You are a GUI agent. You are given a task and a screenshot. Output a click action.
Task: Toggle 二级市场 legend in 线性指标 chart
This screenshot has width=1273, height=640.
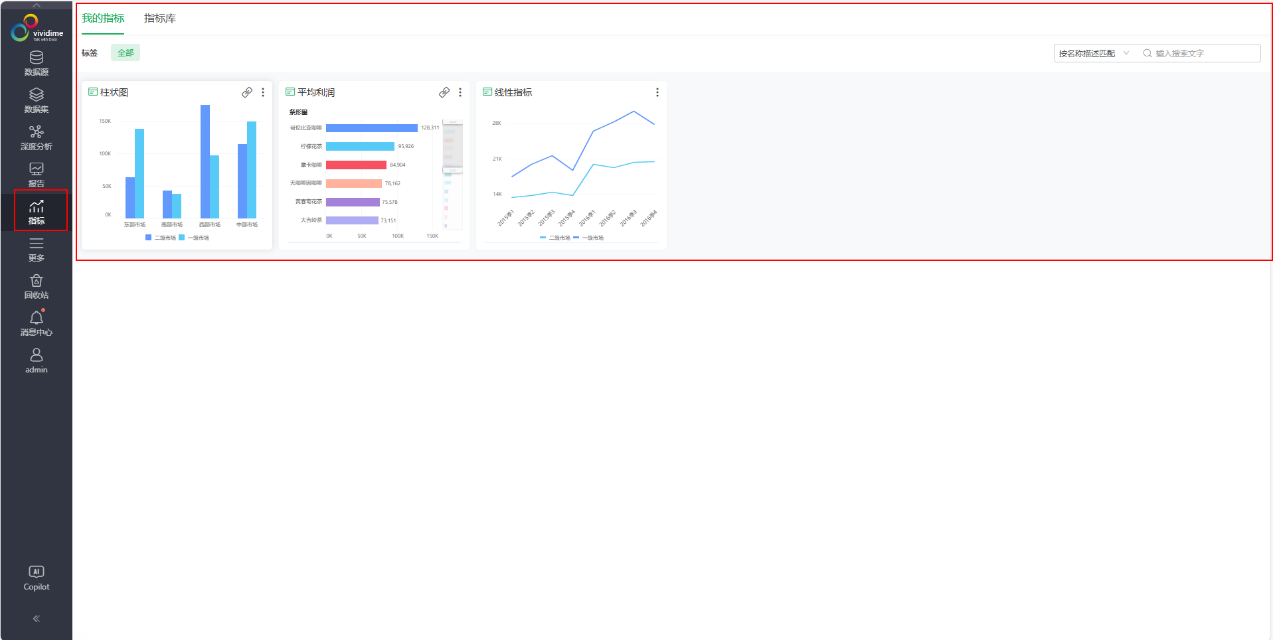click(555, 238)
